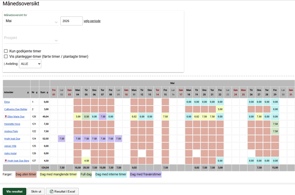This screenshot has width=295, height=195.
Task: Click the 'Vis resultat' button
Action: 15,191
